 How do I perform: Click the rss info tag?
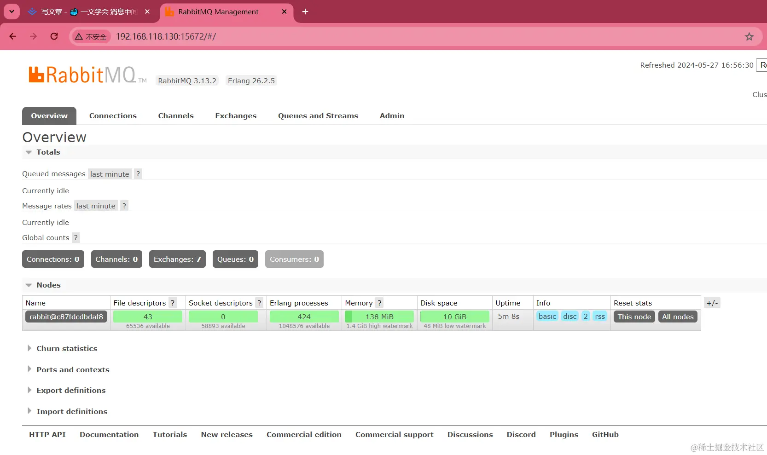(600, 317)
